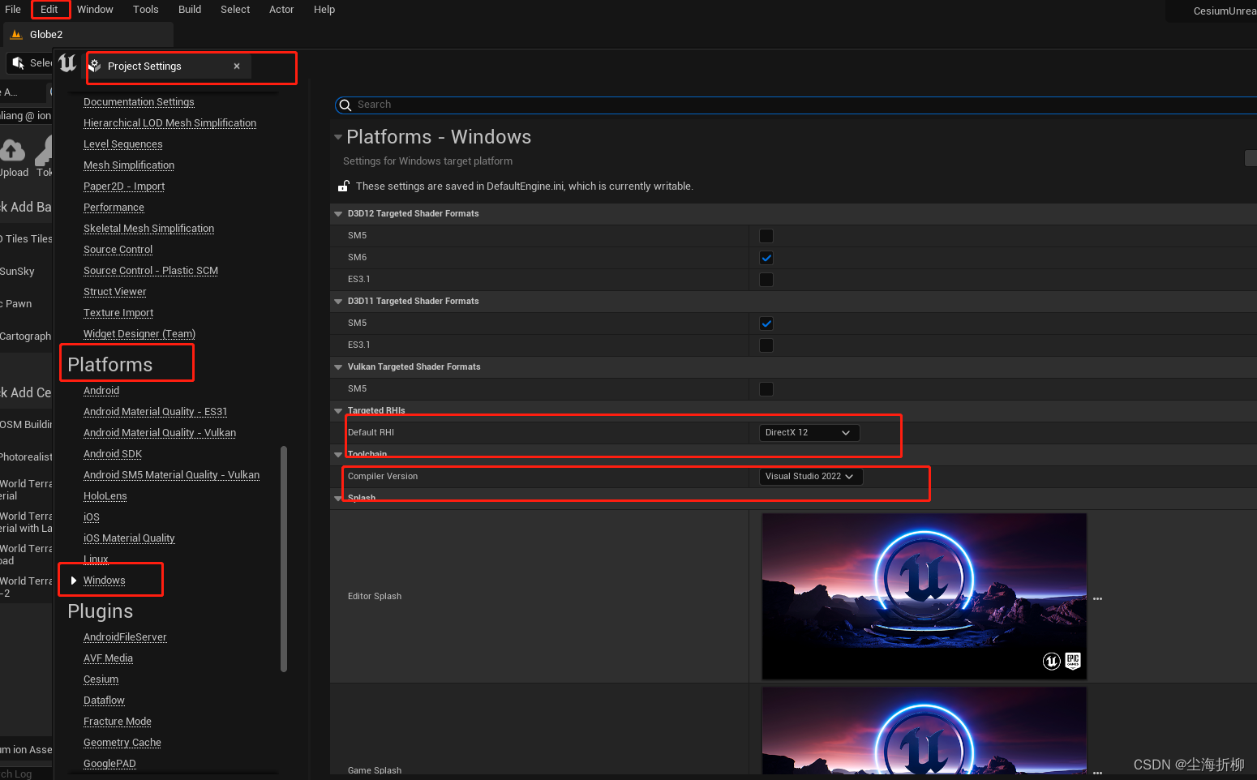Screen dimensions: 1257x780
Task: Collapse the Platforms - Windows heading
Action: pyautogui.click(x=338, y=137)
